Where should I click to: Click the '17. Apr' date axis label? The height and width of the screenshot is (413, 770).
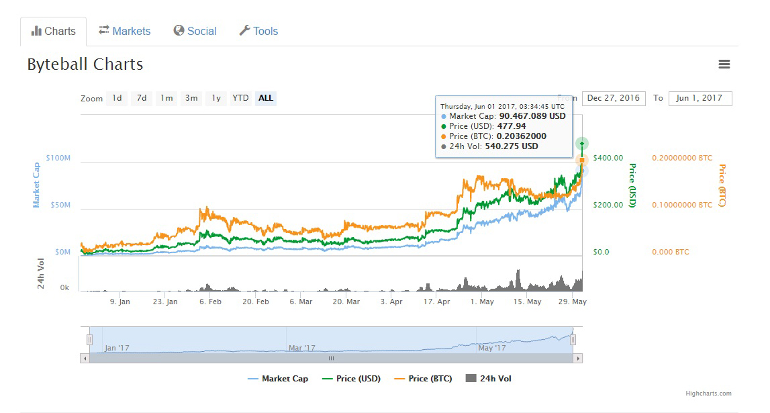click(436, 302)
